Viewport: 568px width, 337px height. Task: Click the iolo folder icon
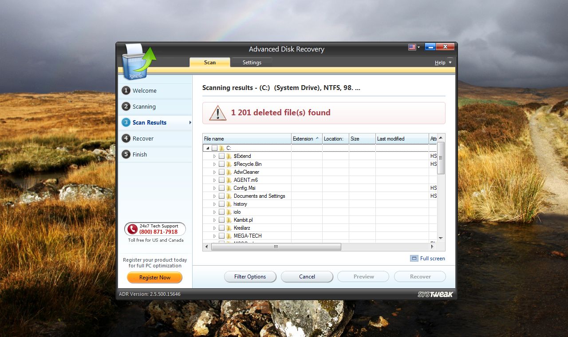click(x=229, y=212)
